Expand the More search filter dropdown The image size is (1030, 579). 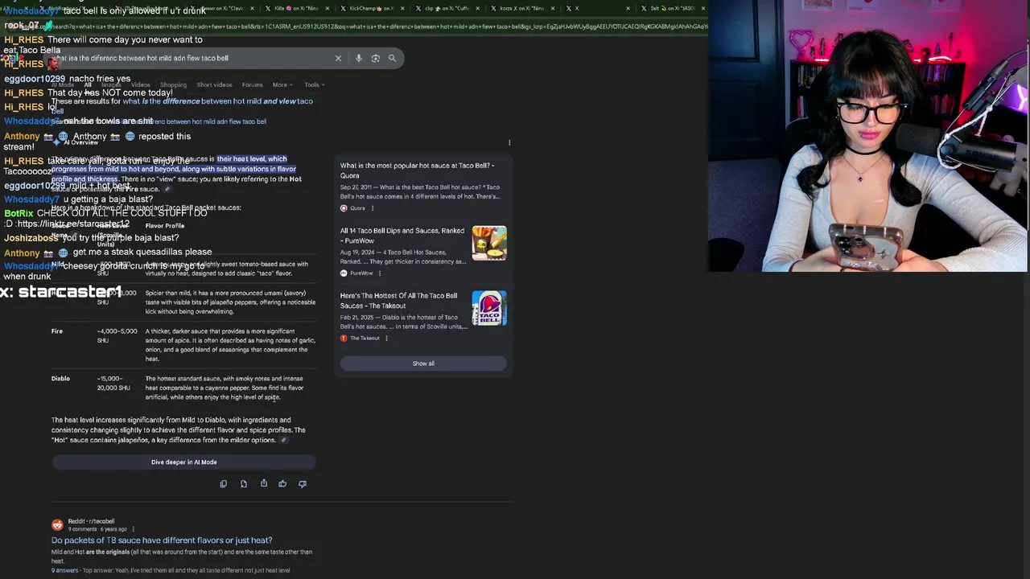282,84
